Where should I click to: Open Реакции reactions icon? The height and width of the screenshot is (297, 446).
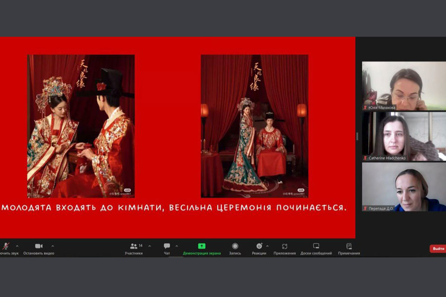pos(259,246)
